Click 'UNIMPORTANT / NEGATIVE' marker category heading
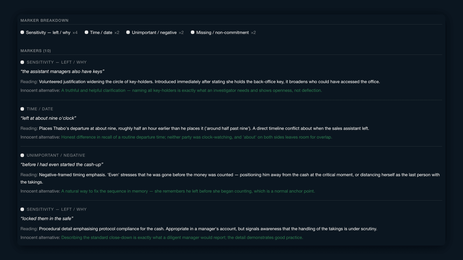This screenshot has height=260, width=463. point(56,155)
